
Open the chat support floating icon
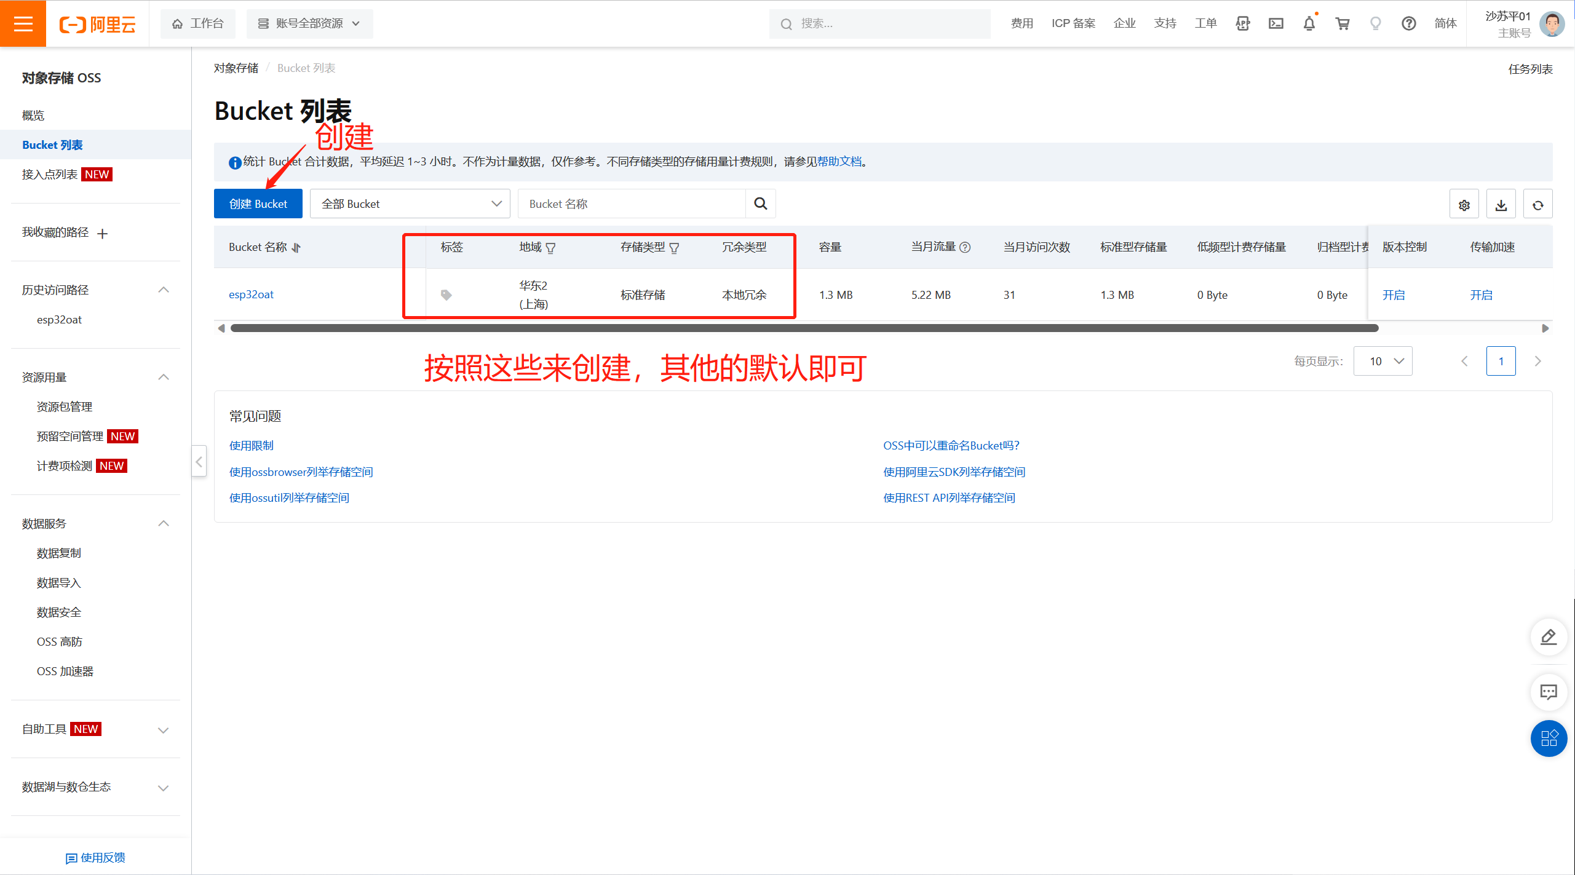coord(1549,692)
